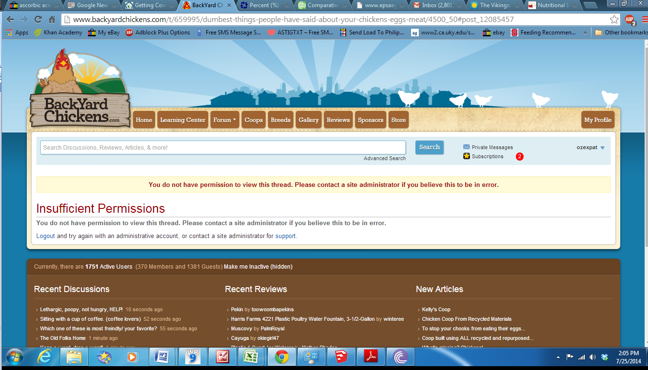Open the Private Messages envelope icon
The image size is (648, 370).
(x=467, y=147)
